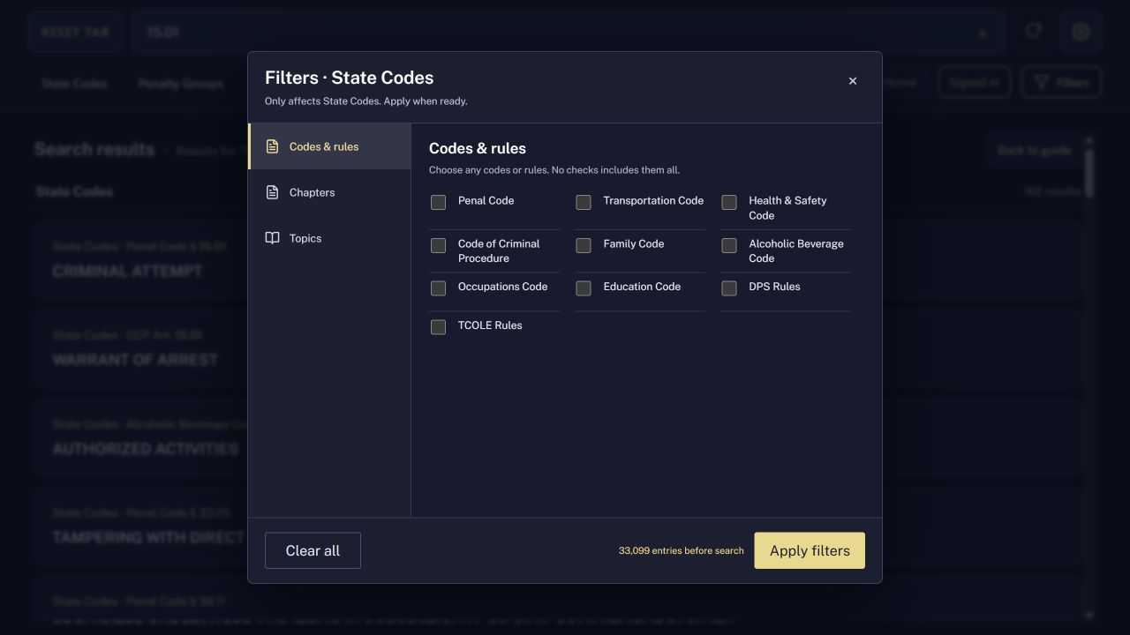
Task: Open the Chapters filter section
Action: 329,192
